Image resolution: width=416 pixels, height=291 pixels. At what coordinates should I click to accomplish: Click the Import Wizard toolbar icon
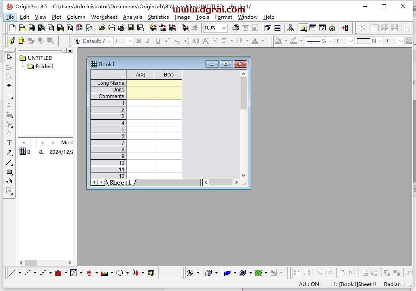point(153,28)
